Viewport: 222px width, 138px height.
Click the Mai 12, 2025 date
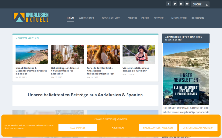tap(128, 74)
